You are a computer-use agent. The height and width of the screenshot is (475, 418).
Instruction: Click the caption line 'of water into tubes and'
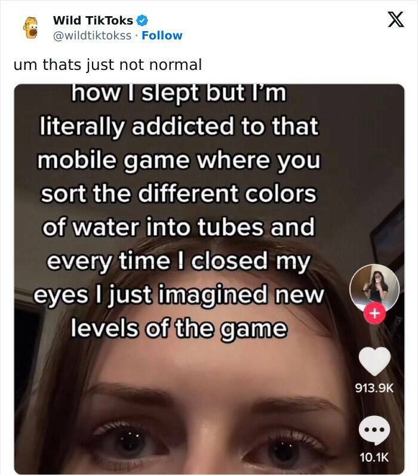(179, 227)
